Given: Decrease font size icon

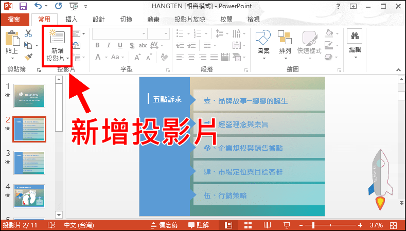Looking at the screenshot, I should click(149, 57).
